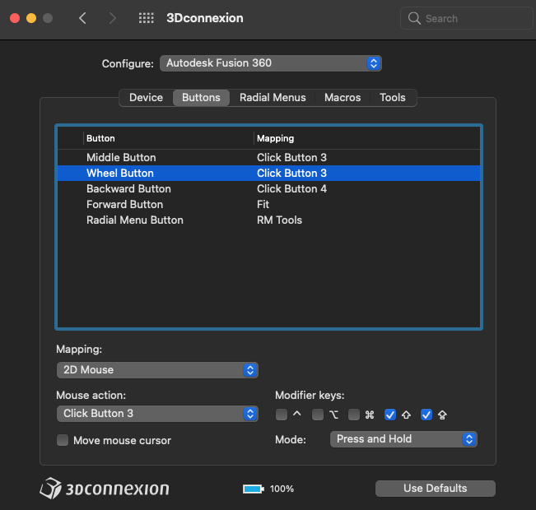Select the Backward Button row

(x=268, y=189)
